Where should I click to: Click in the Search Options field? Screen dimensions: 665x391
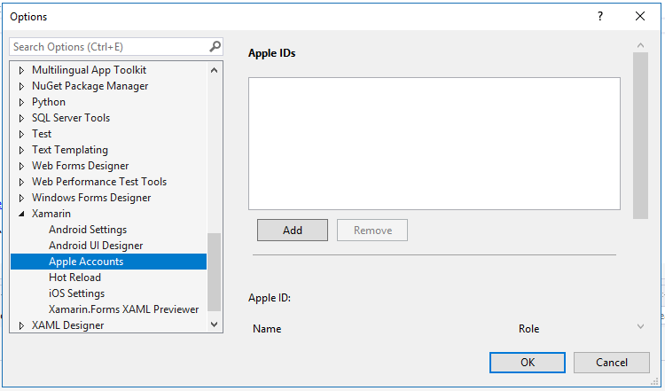109,47
